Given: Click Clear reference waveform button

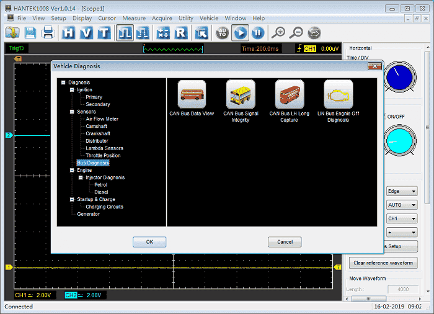Looking at the screenshot, I should coord(383,263).
